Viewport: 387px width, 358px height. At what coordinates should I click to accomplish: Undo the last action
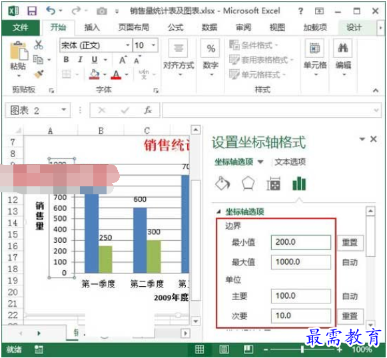51,11
